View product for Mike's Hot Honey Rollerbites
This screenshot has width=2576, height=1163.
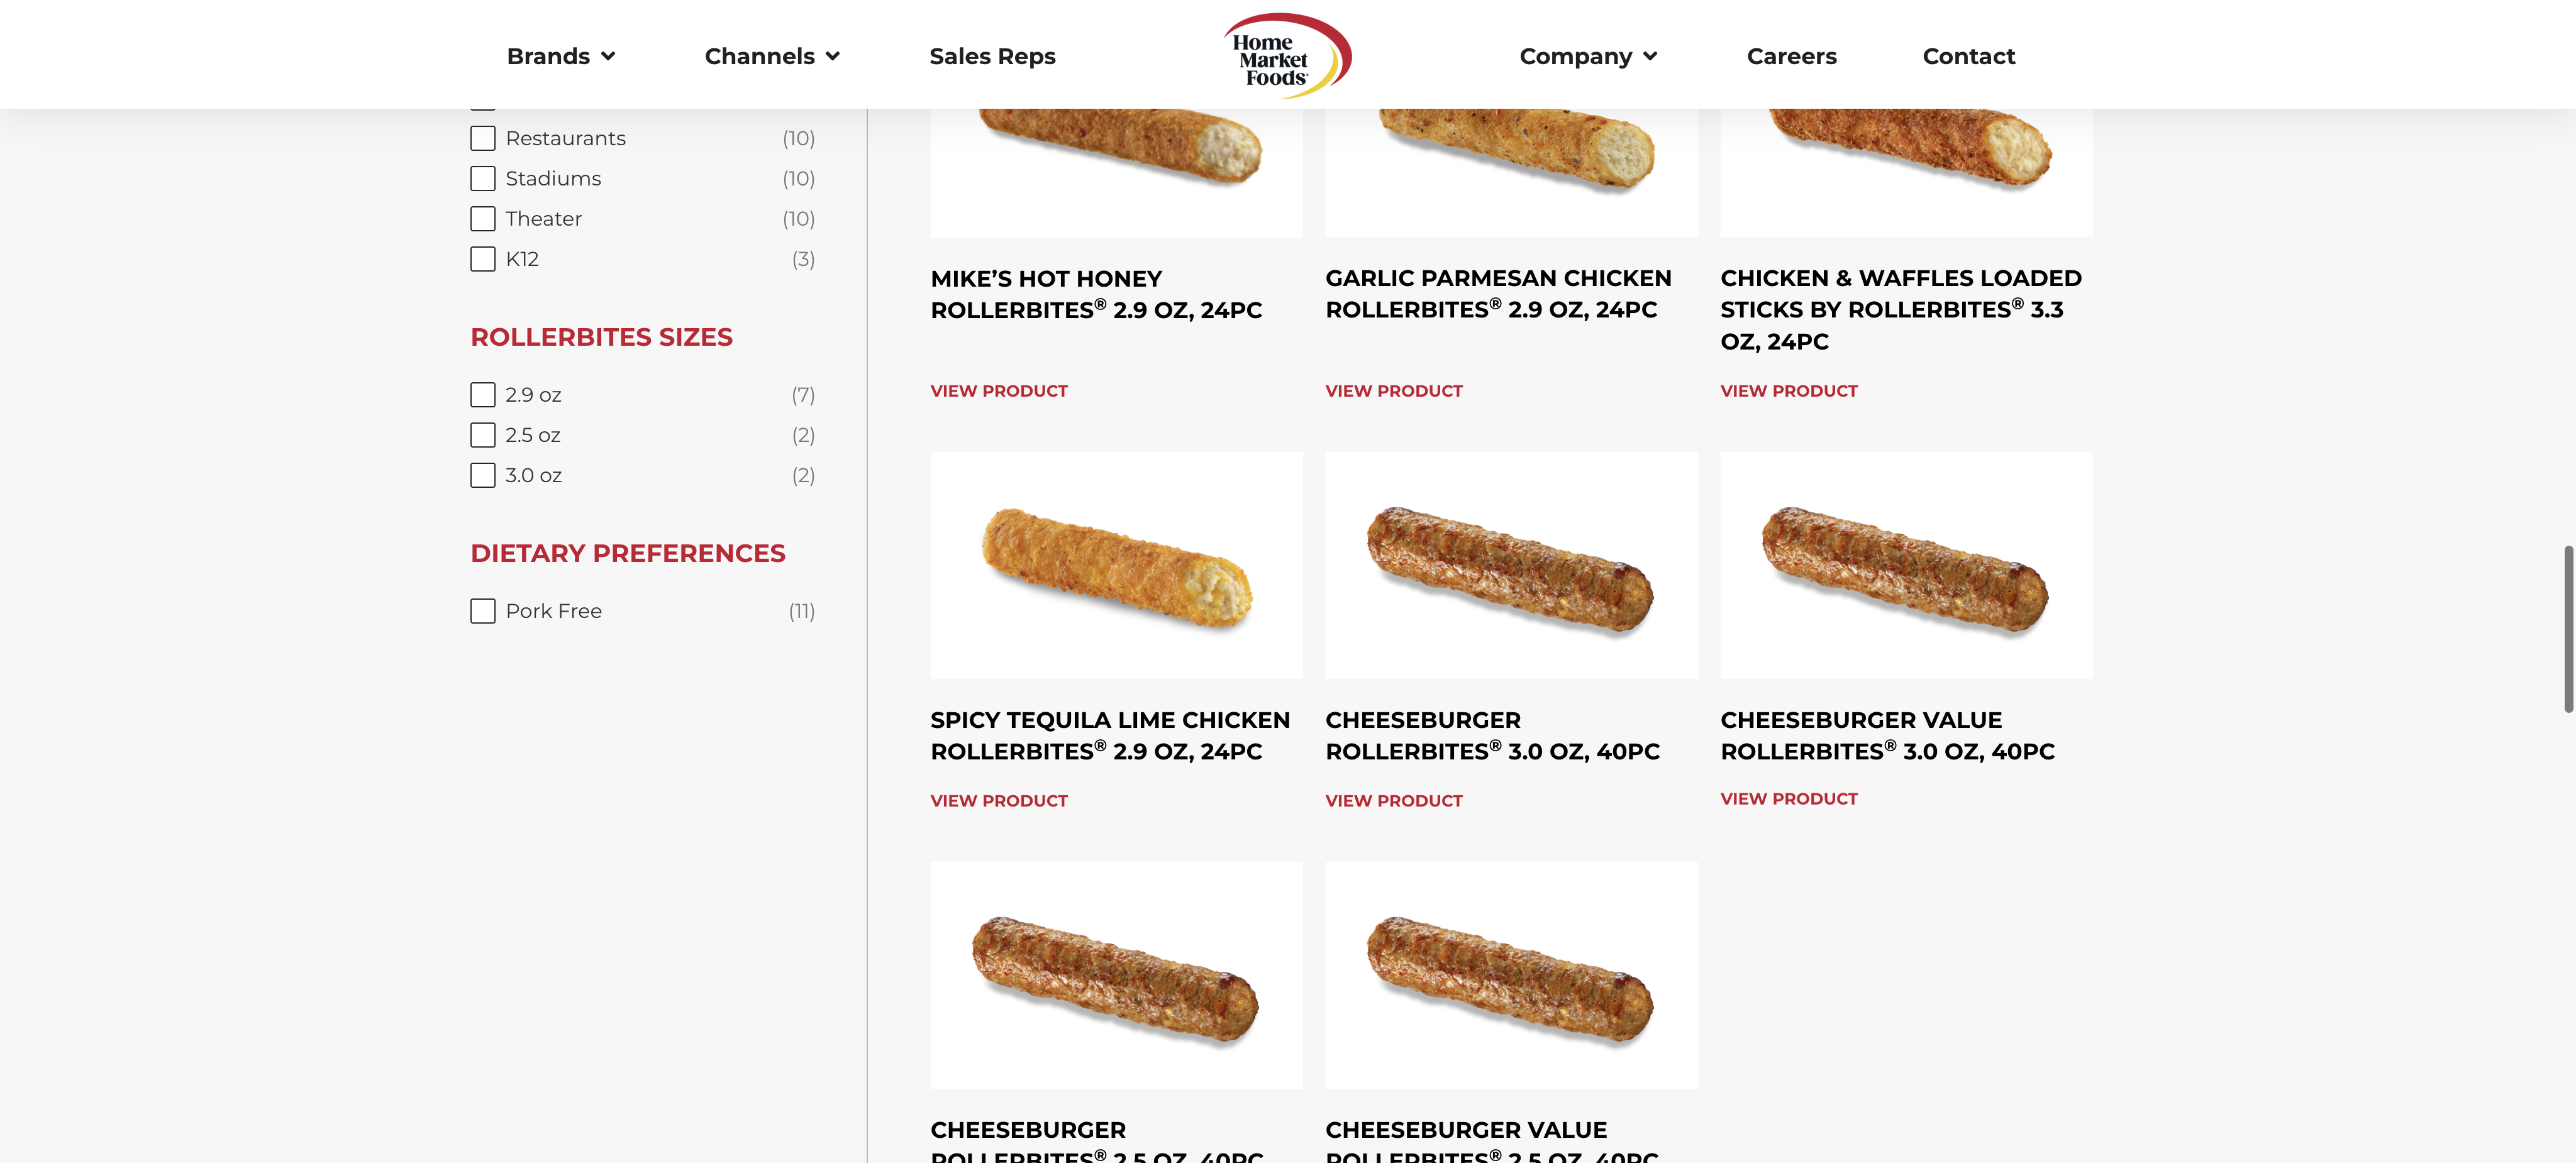[x=998, y=391]
